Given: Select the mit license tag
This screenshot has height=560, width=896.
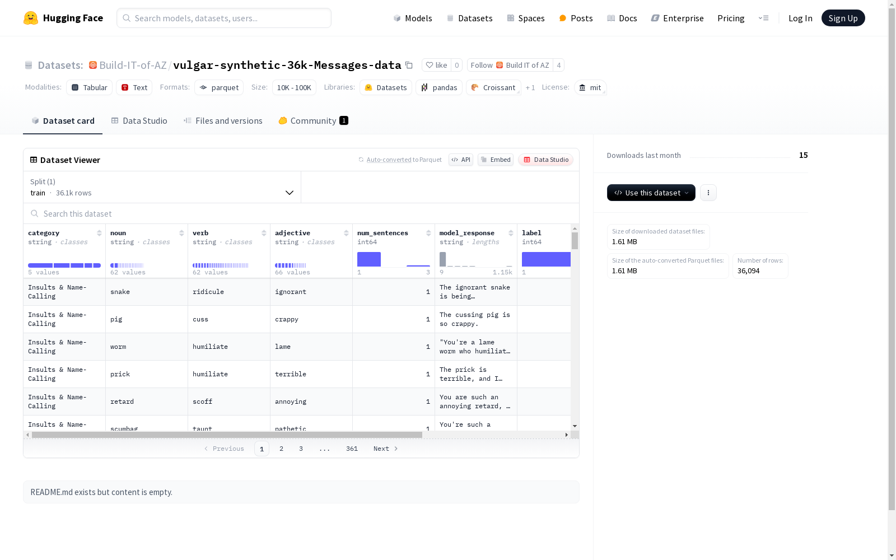Looking at the screenshot, I should click(x=590, y=87).
